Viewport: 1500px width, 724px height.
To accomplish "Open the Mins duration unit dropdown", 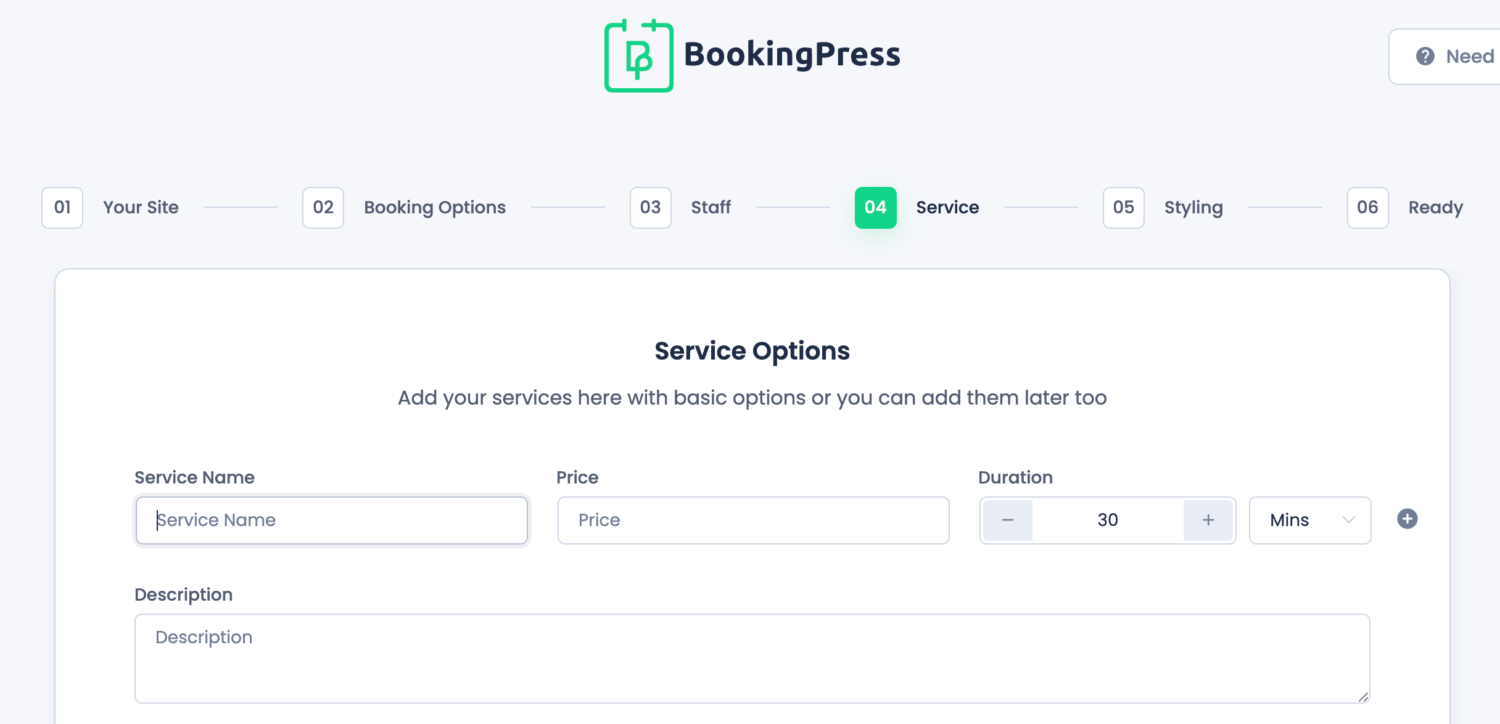I will (x=1301, y=520).
